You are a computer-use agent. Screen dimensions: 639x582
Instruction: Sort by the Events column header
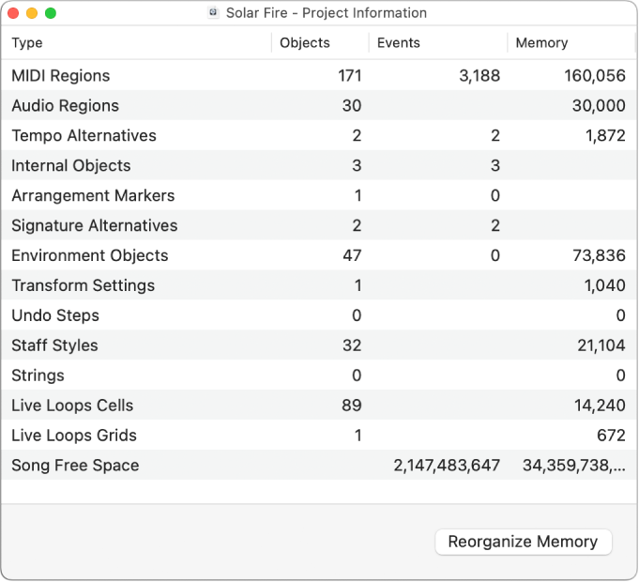[x=398, y=43]
